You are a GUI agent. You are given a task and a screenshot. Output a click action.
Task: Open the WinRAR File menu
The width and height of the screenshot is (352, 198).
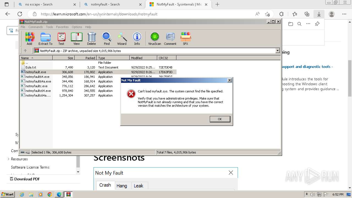pyautogui.click(x=23, y=27)
